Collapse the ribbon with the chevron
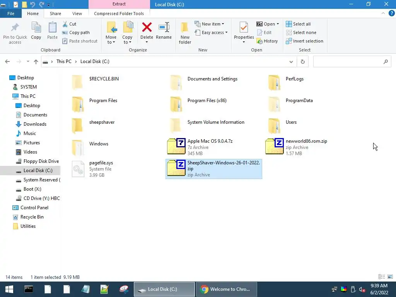396x297 pixels. pos(383,14)
